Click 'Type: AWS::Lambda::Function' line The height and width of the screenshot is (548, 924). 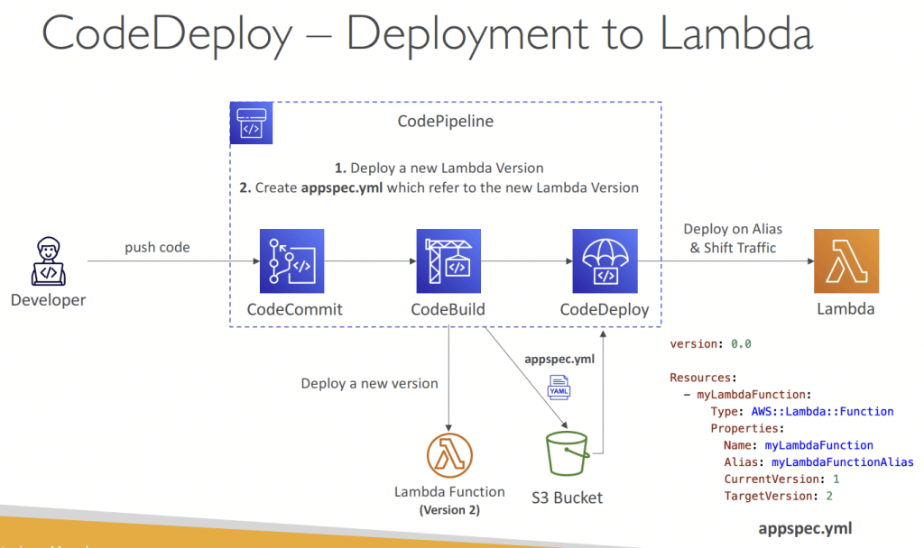tap(802, 411)
